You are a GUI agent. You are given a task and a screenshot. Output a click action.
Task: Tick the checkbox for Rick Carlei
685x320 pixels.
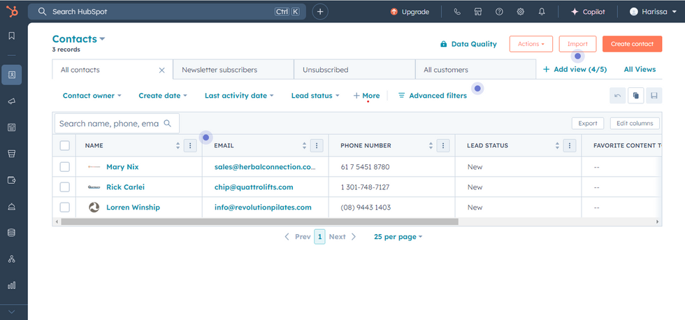coord(64,187)
